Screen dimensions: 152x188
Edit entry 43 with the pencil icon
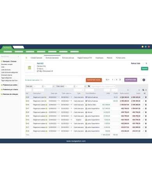[143, 120]
